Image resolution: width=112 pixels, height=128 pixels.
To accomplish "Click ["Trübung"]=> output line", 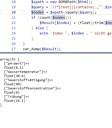I will point(17,97).
